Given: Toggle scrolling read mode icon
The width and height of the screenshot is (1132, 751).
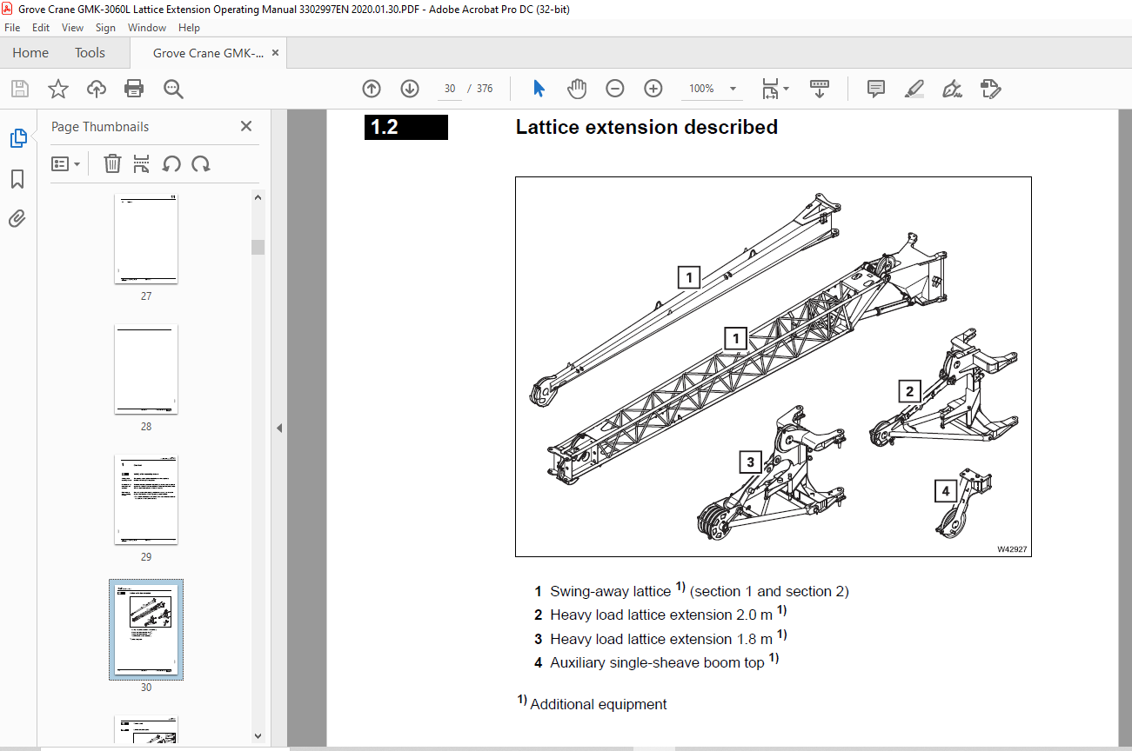Looking at the screenshot, I should pos(819,89).
